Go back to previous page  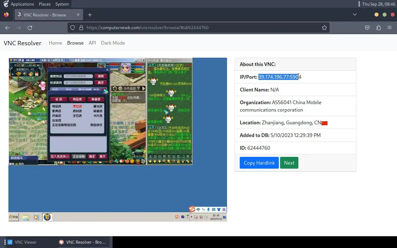pyautogui.click(x=7, y=28)
